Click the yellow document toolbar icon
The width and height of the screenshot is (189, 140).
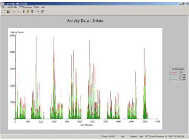28,11
